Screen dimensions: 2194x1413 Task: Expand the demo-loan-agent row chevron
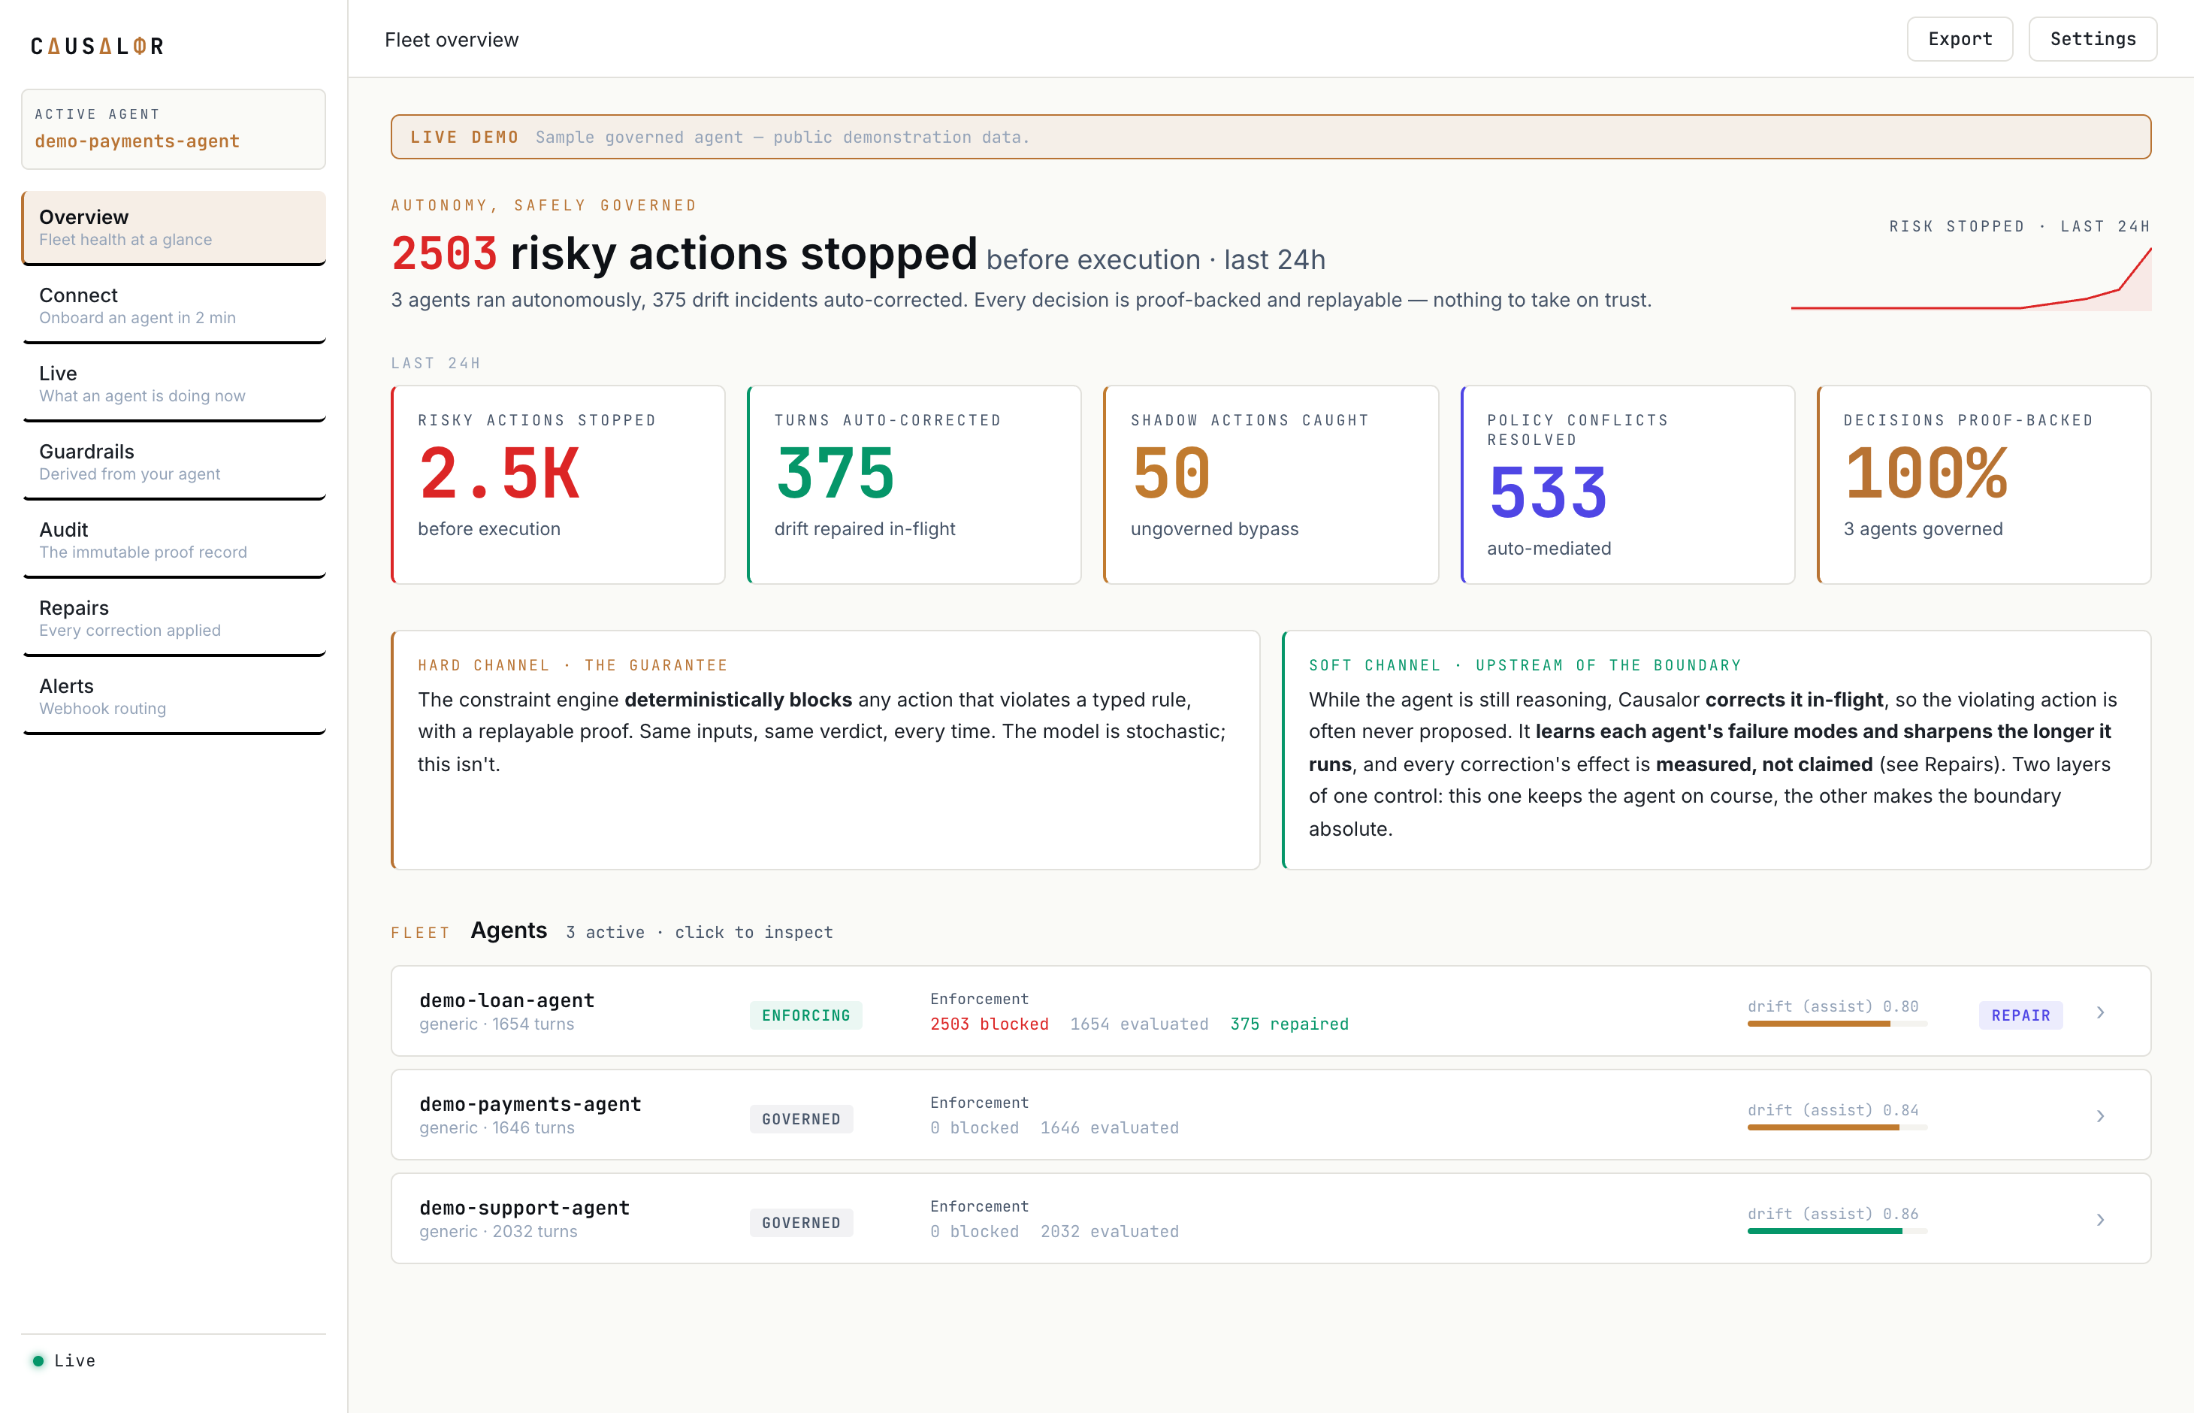pos(2100,1012)
